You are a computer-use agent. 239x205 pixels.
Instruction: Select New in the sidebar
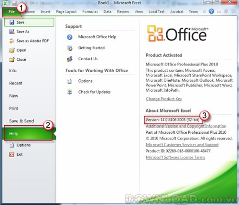[14, 96]
